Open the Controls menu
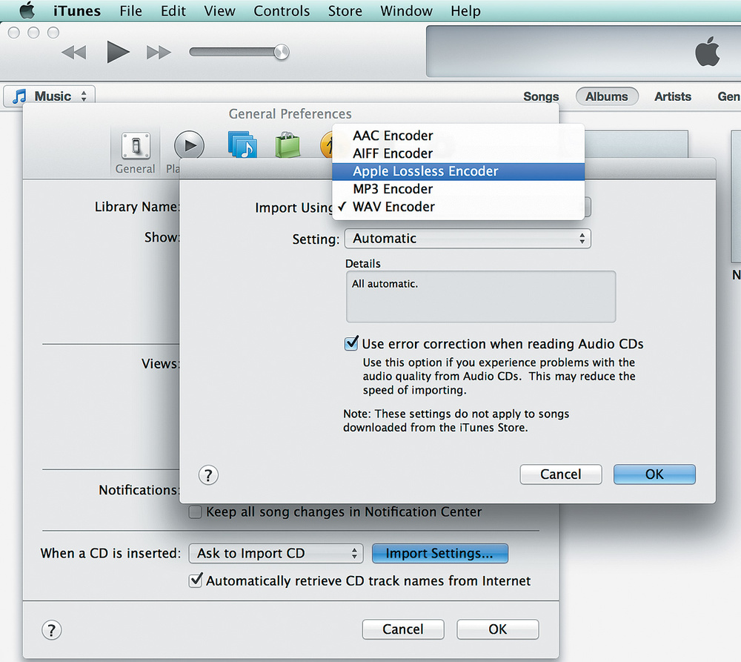The width and height of the screenshot is (741, 662). click(x=282, y=10)
